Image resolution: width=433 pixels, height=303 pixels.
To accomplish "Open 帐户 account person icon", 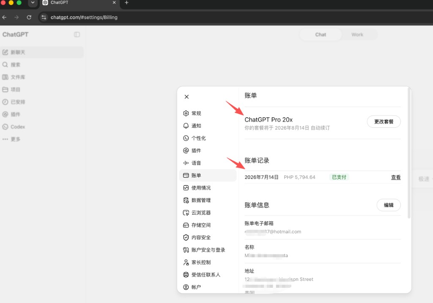I will pos(186,287).
